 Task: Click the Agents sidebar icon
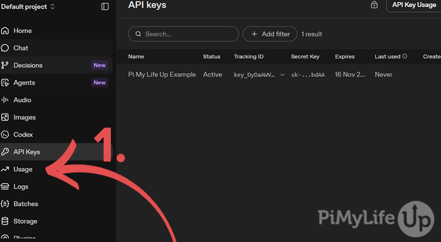(5, 83)
